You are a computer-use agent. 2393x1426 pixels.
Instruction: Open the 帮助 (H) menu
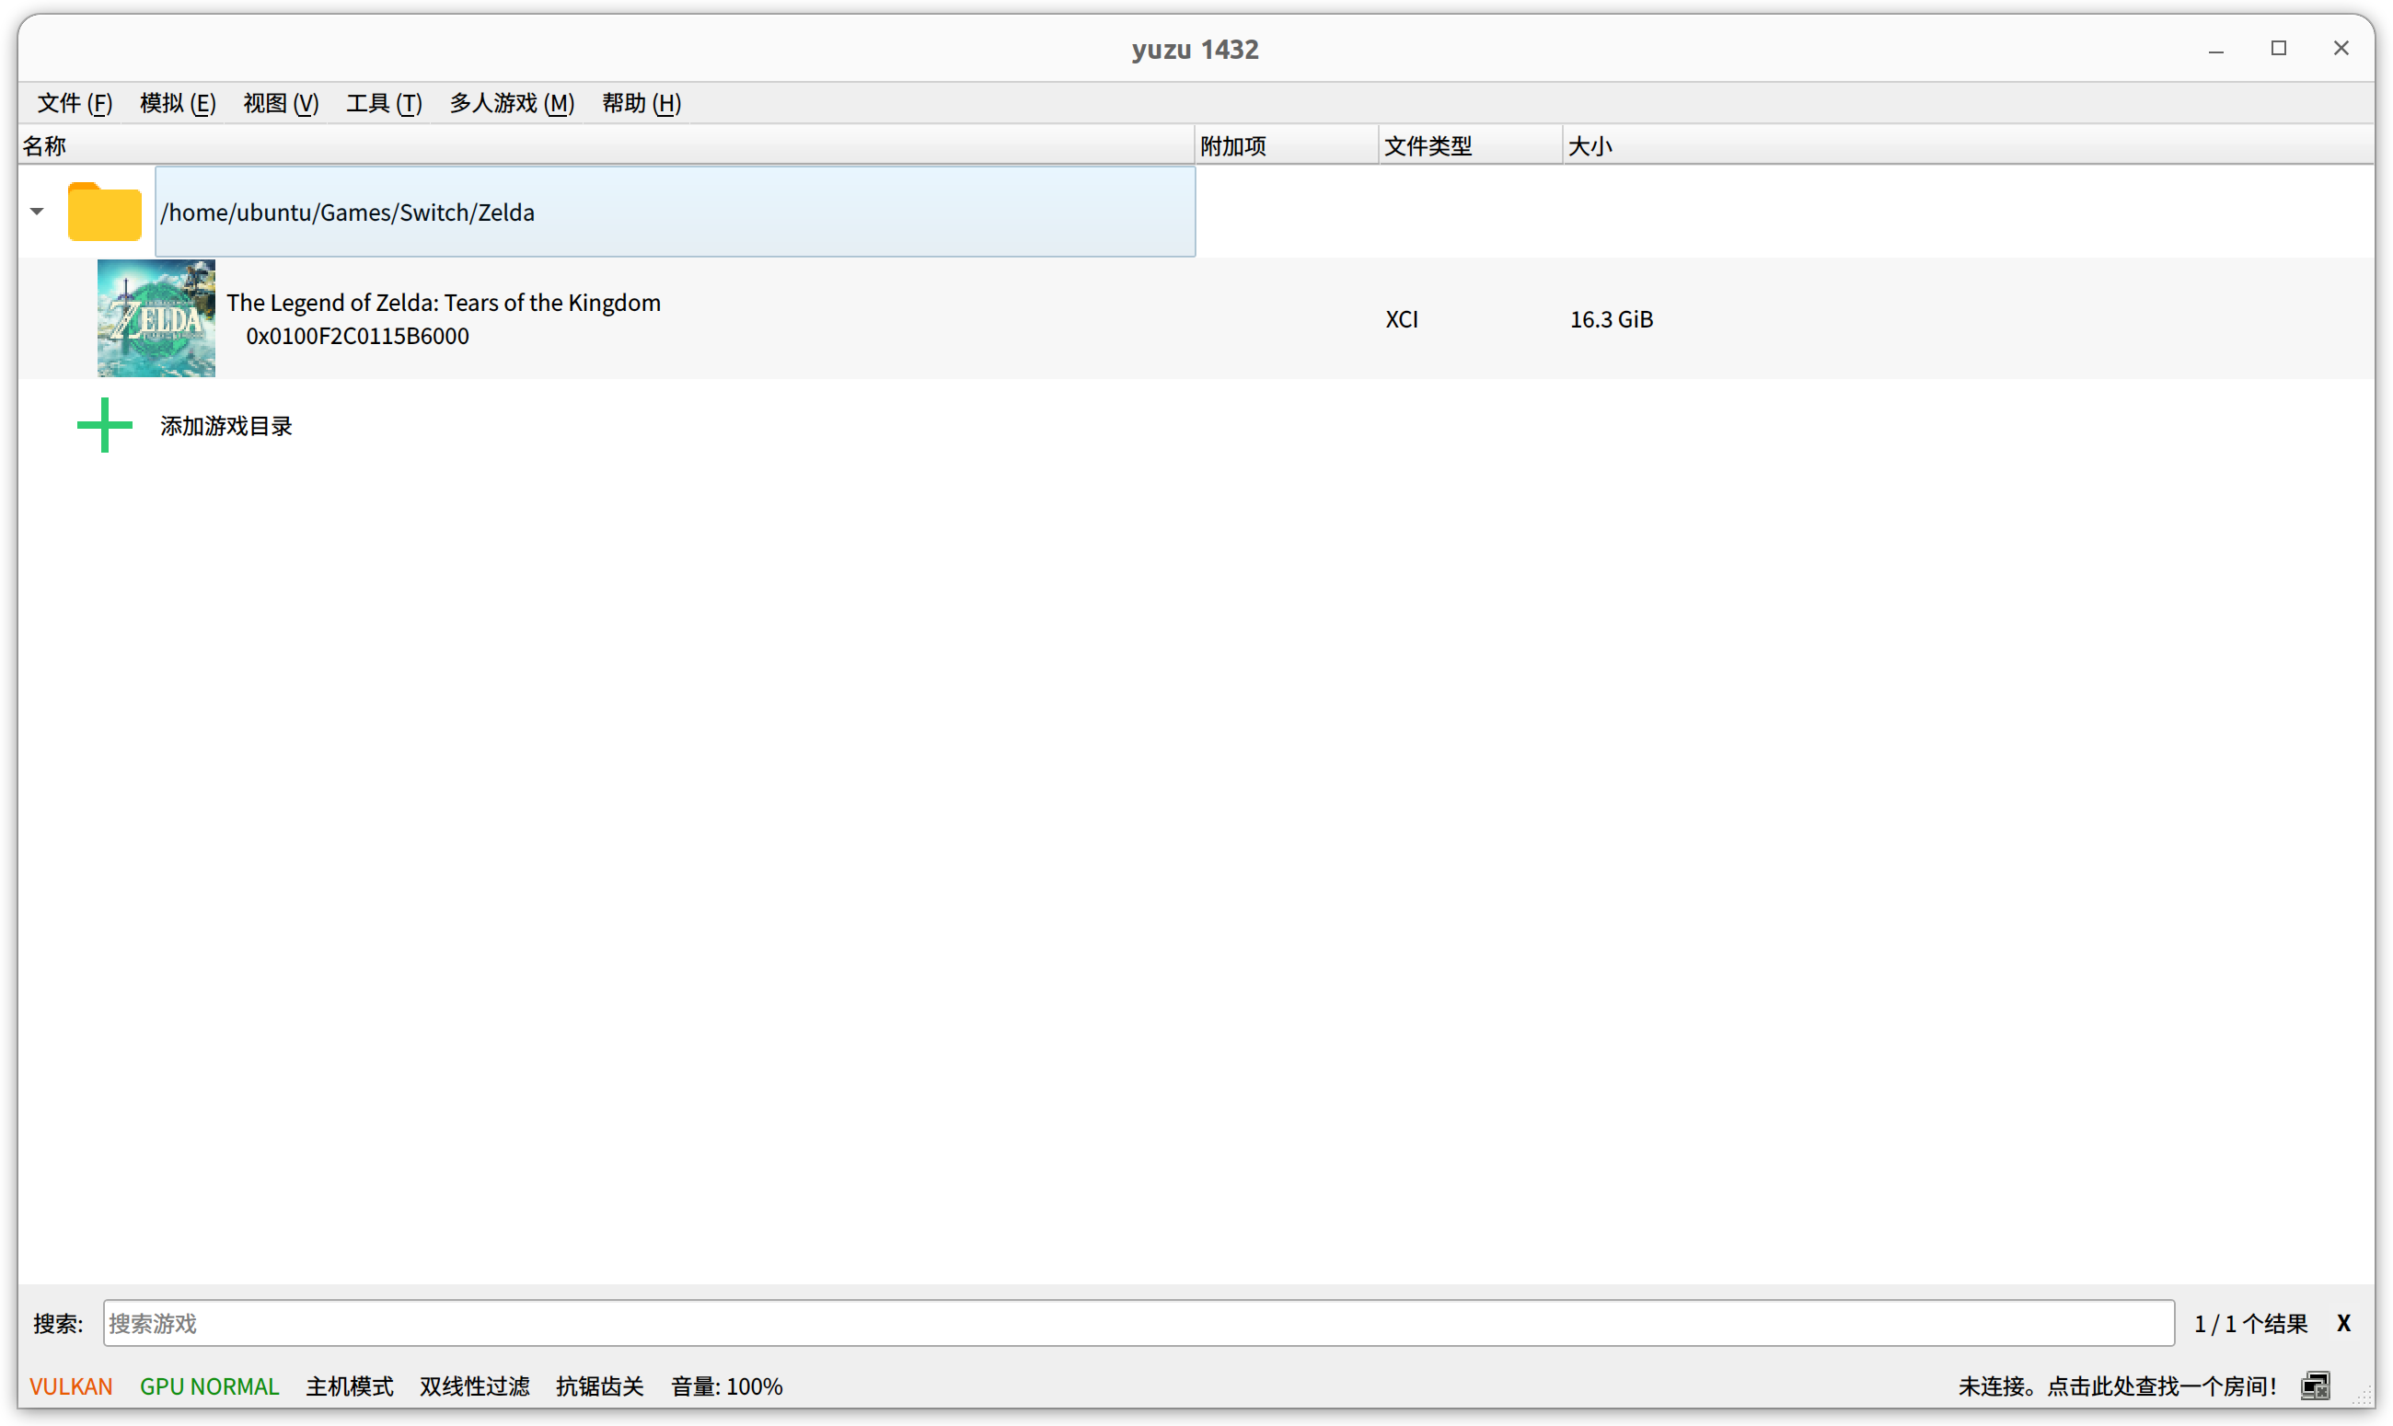tap(641, 103)
